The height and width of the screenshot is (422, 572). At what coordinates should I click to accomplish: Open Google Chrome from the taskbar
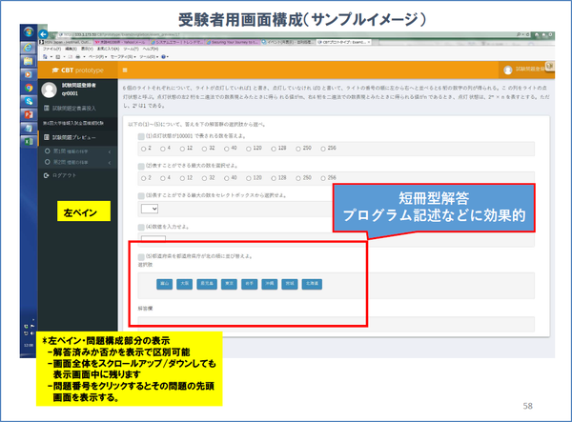coord(28,88)
